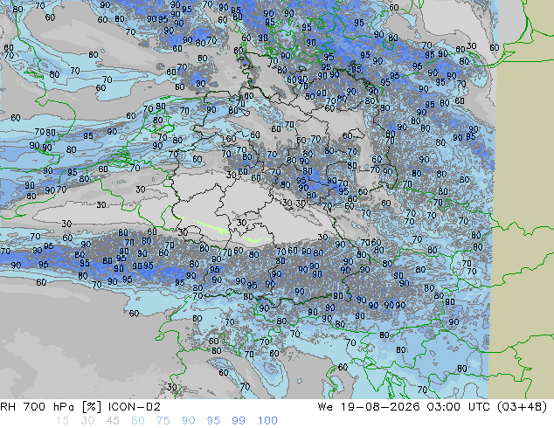
Task: Click the 'RH 700 hPa [%] ICON-D2' title
Action: pyautogui.click(x=80, y=407)
